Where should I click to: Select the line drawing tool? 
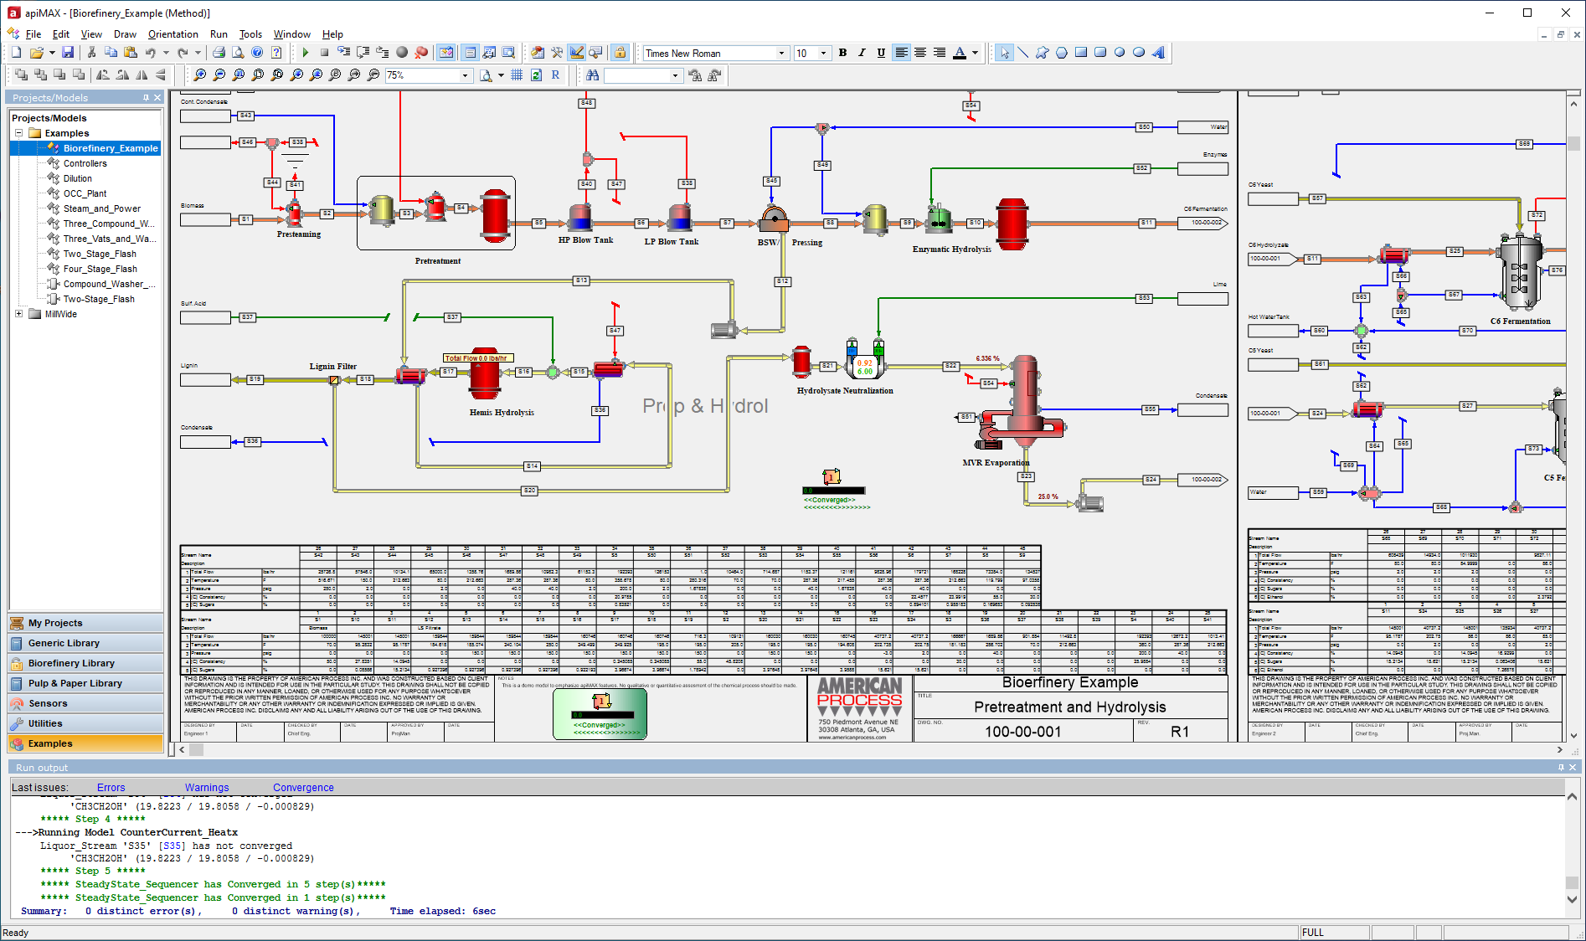(1022, 53)
